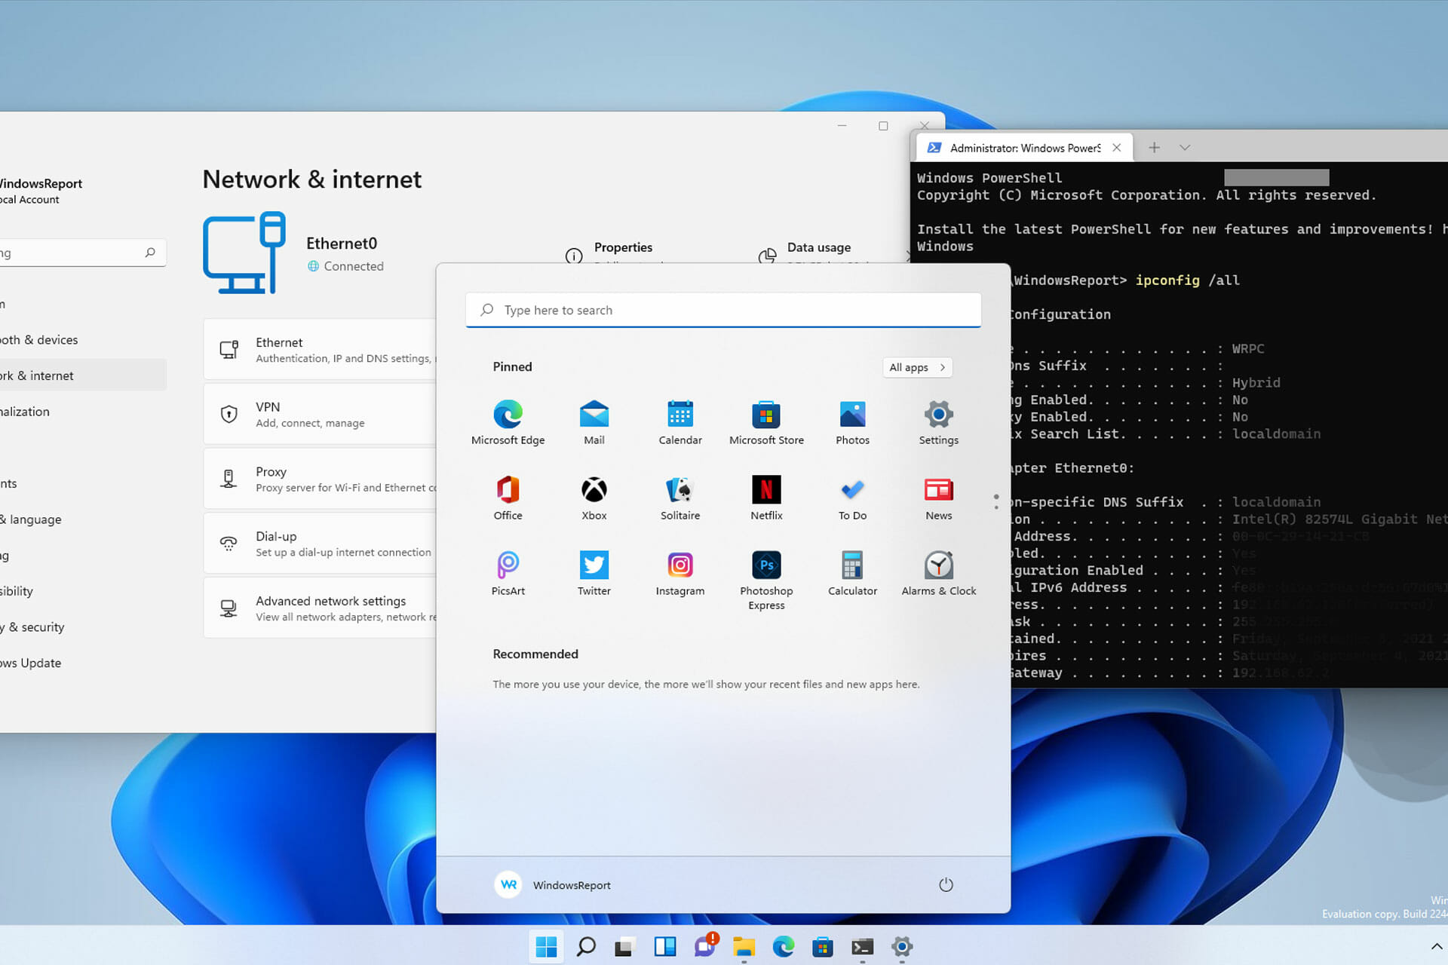Open the Netflix app
Image resolution: width=1448 pixels, height=965 pixels.
tap(766, 498)
